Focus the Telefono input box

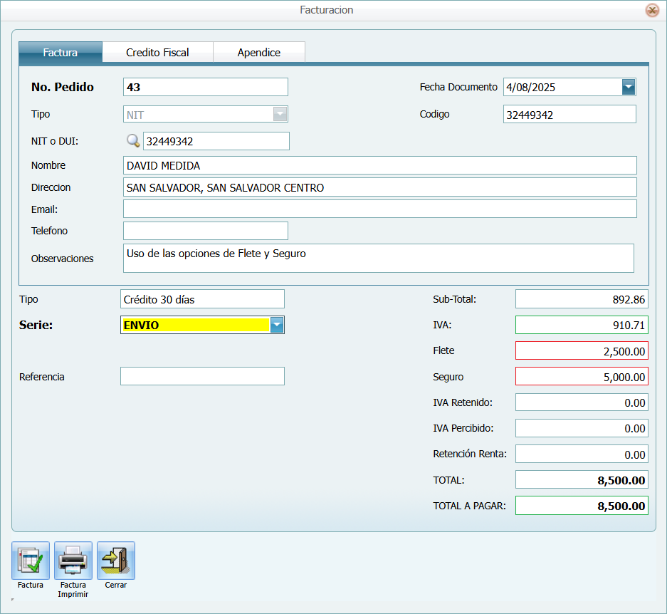coord(205,231)
